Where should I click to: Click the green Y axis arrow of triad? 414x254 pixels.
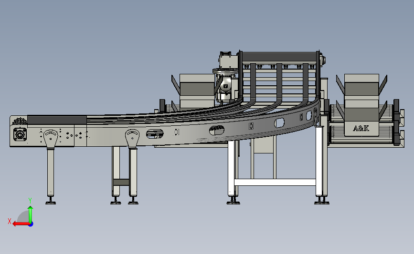click(x=31, y=214)
